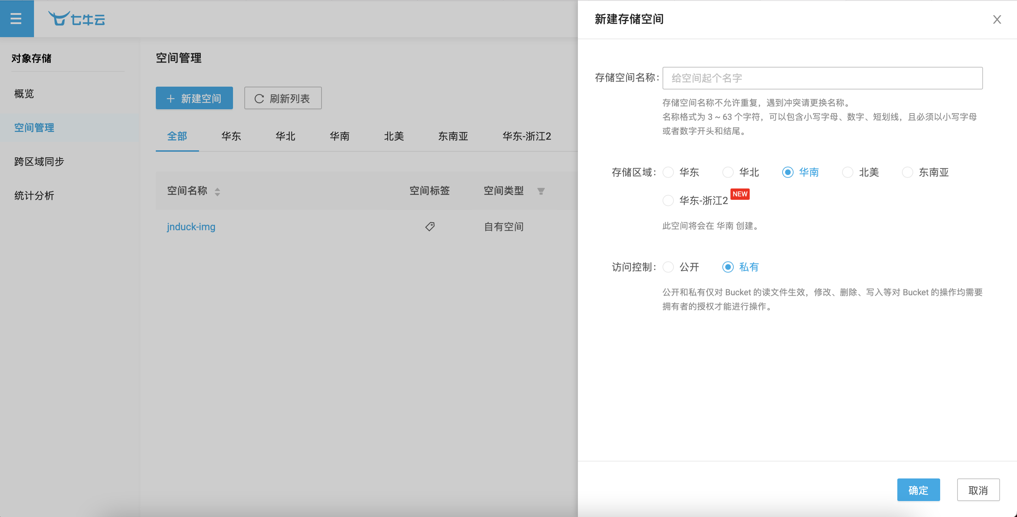
Task: Open jnduck-img bucket link
Action: 191,227
